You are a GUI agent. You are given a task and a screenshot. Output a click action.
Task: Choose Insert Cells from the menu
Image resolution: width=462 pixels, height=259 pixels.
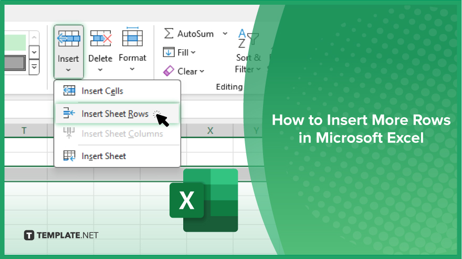[x=117, y=91]
